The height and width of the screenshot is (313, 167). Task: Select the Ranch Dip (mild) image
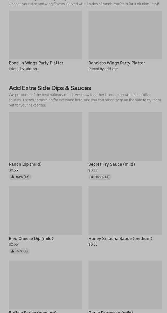pyautogui.click(x=45, y=136)
